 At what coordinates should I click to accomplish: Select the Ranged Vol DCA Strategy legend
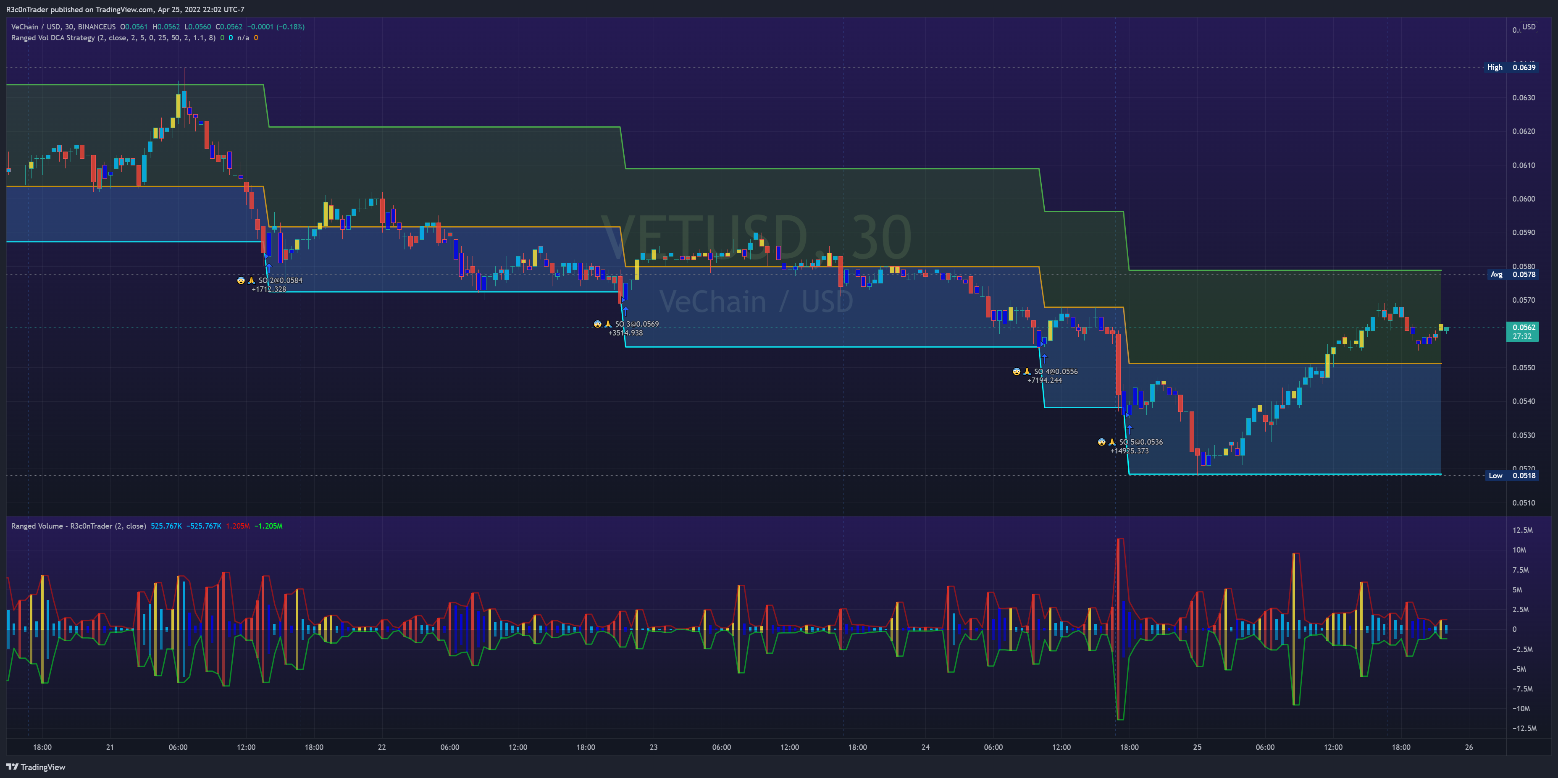coord(113,37)
